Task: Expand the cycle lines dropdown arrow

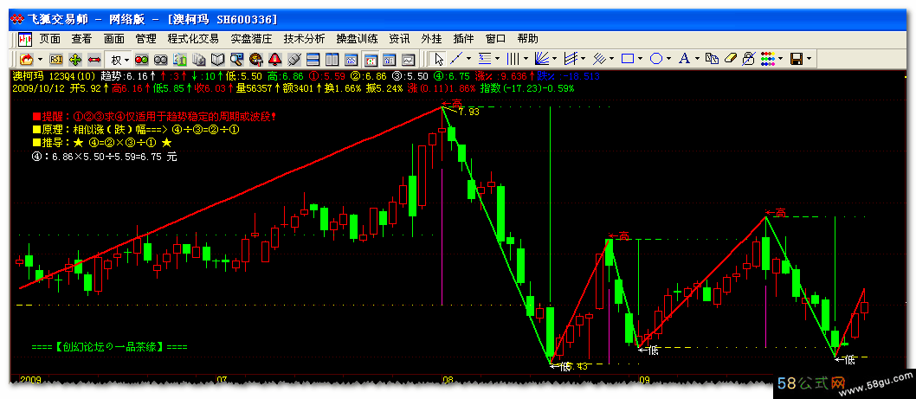Action: pyautogui.click(x=526, y=58)
